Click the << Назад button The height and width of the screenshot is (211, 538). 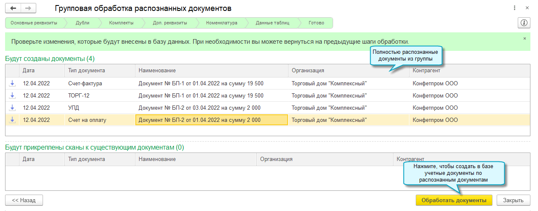click(x=24, y=200)
